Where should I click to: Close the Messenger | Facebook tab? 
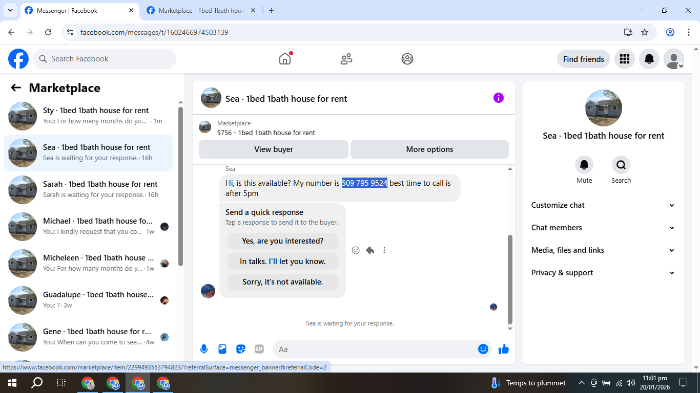[x=131, y=11]
